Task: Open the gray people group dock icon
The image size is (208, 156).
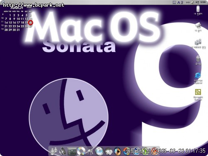Action: point(109,151)
